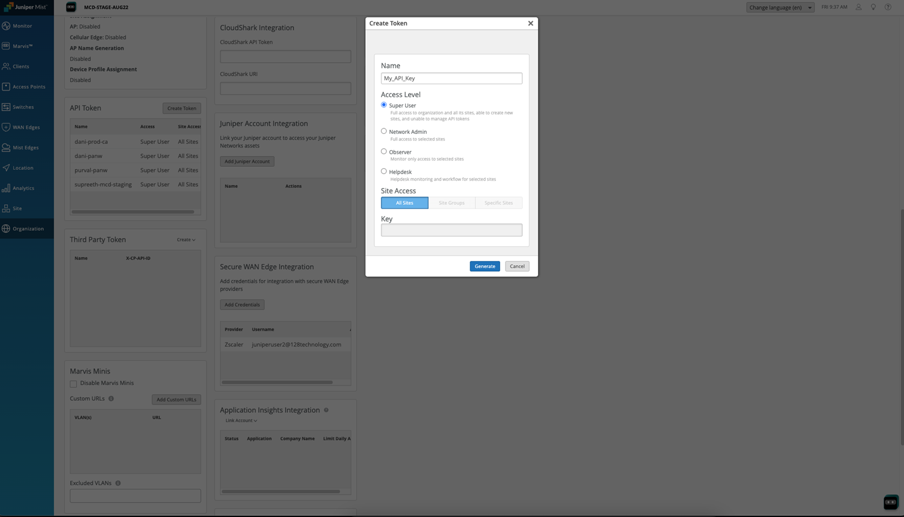
Task: Focus the CloudShark API Token field
Action: tap(285, 57)
